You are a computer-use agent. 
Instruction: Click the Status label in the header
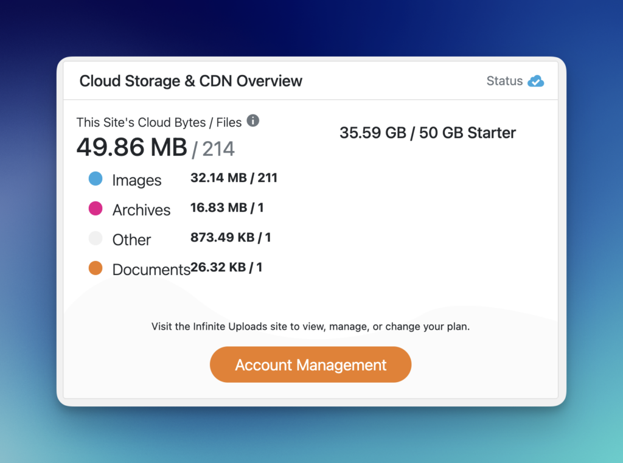click(504, 81)
